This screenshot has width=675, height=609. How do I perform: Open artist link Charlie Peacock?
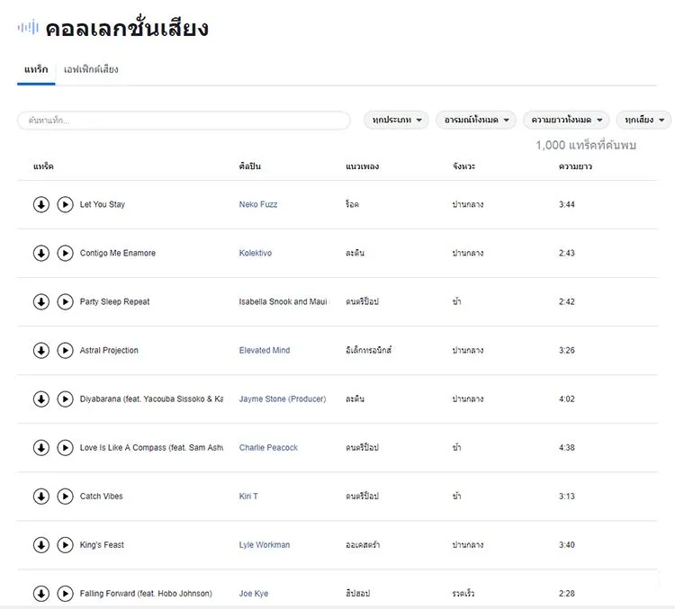click(268, 448)
